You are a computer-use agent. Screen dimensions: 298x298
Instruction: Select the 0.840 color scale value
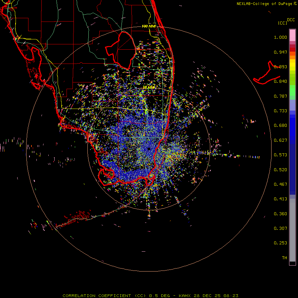point(280,81)
